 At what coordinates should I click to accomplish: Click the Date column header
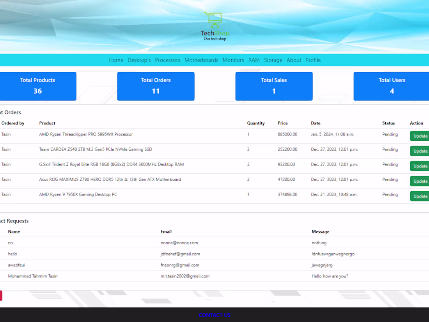click(x=316, y=123)
